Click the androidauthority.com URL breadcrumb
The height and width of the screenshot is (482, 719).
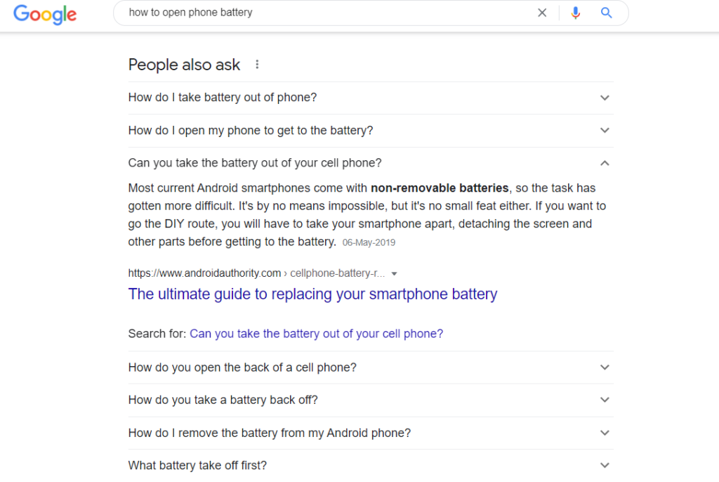[x=256, y=273]
